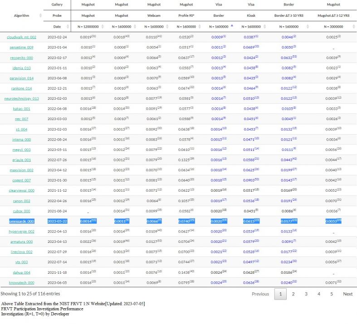Open dahua_004 algorithm link
Viewport: 357px width, 324px height.
coord(21,273)
